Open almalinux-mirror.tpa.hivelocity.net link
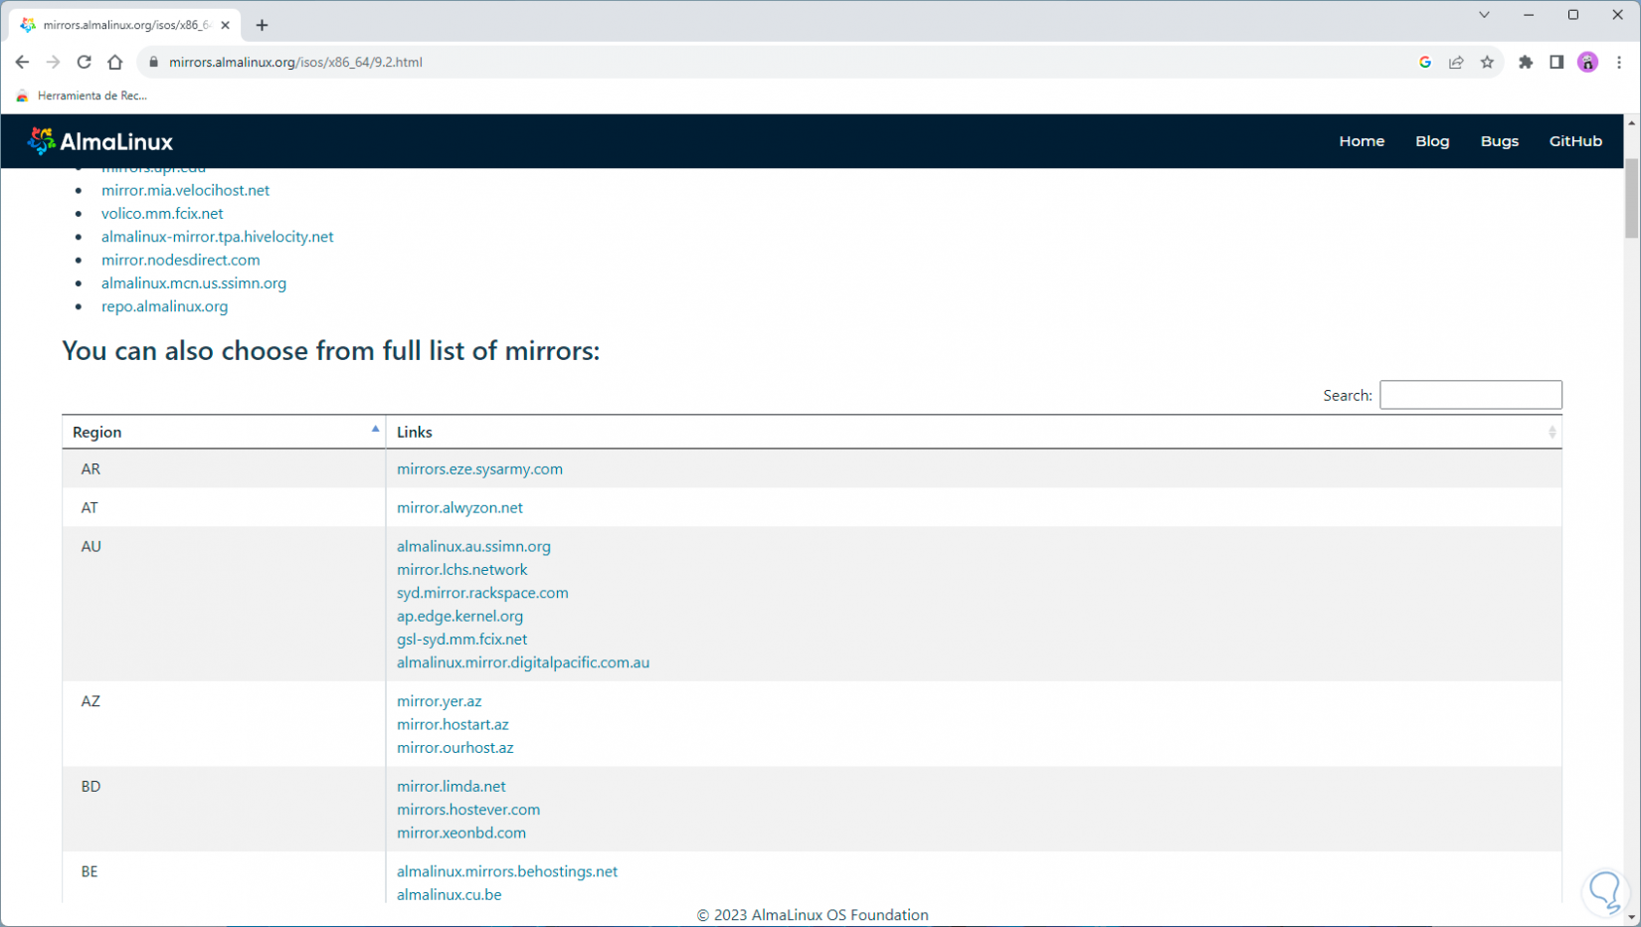 coord(217,237)
